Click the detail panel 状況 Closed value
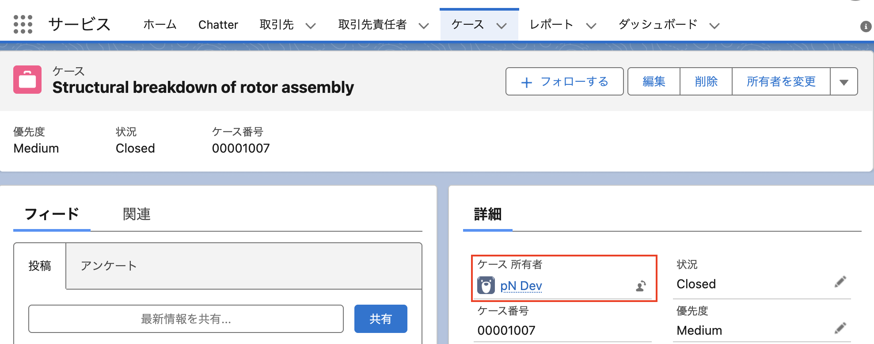Screen dimensions: 874x344 click(696, 284)
